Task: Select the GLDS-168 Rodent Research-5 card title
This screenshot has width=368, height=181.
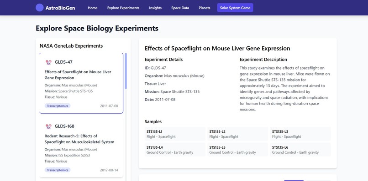Action: point(79,139)
